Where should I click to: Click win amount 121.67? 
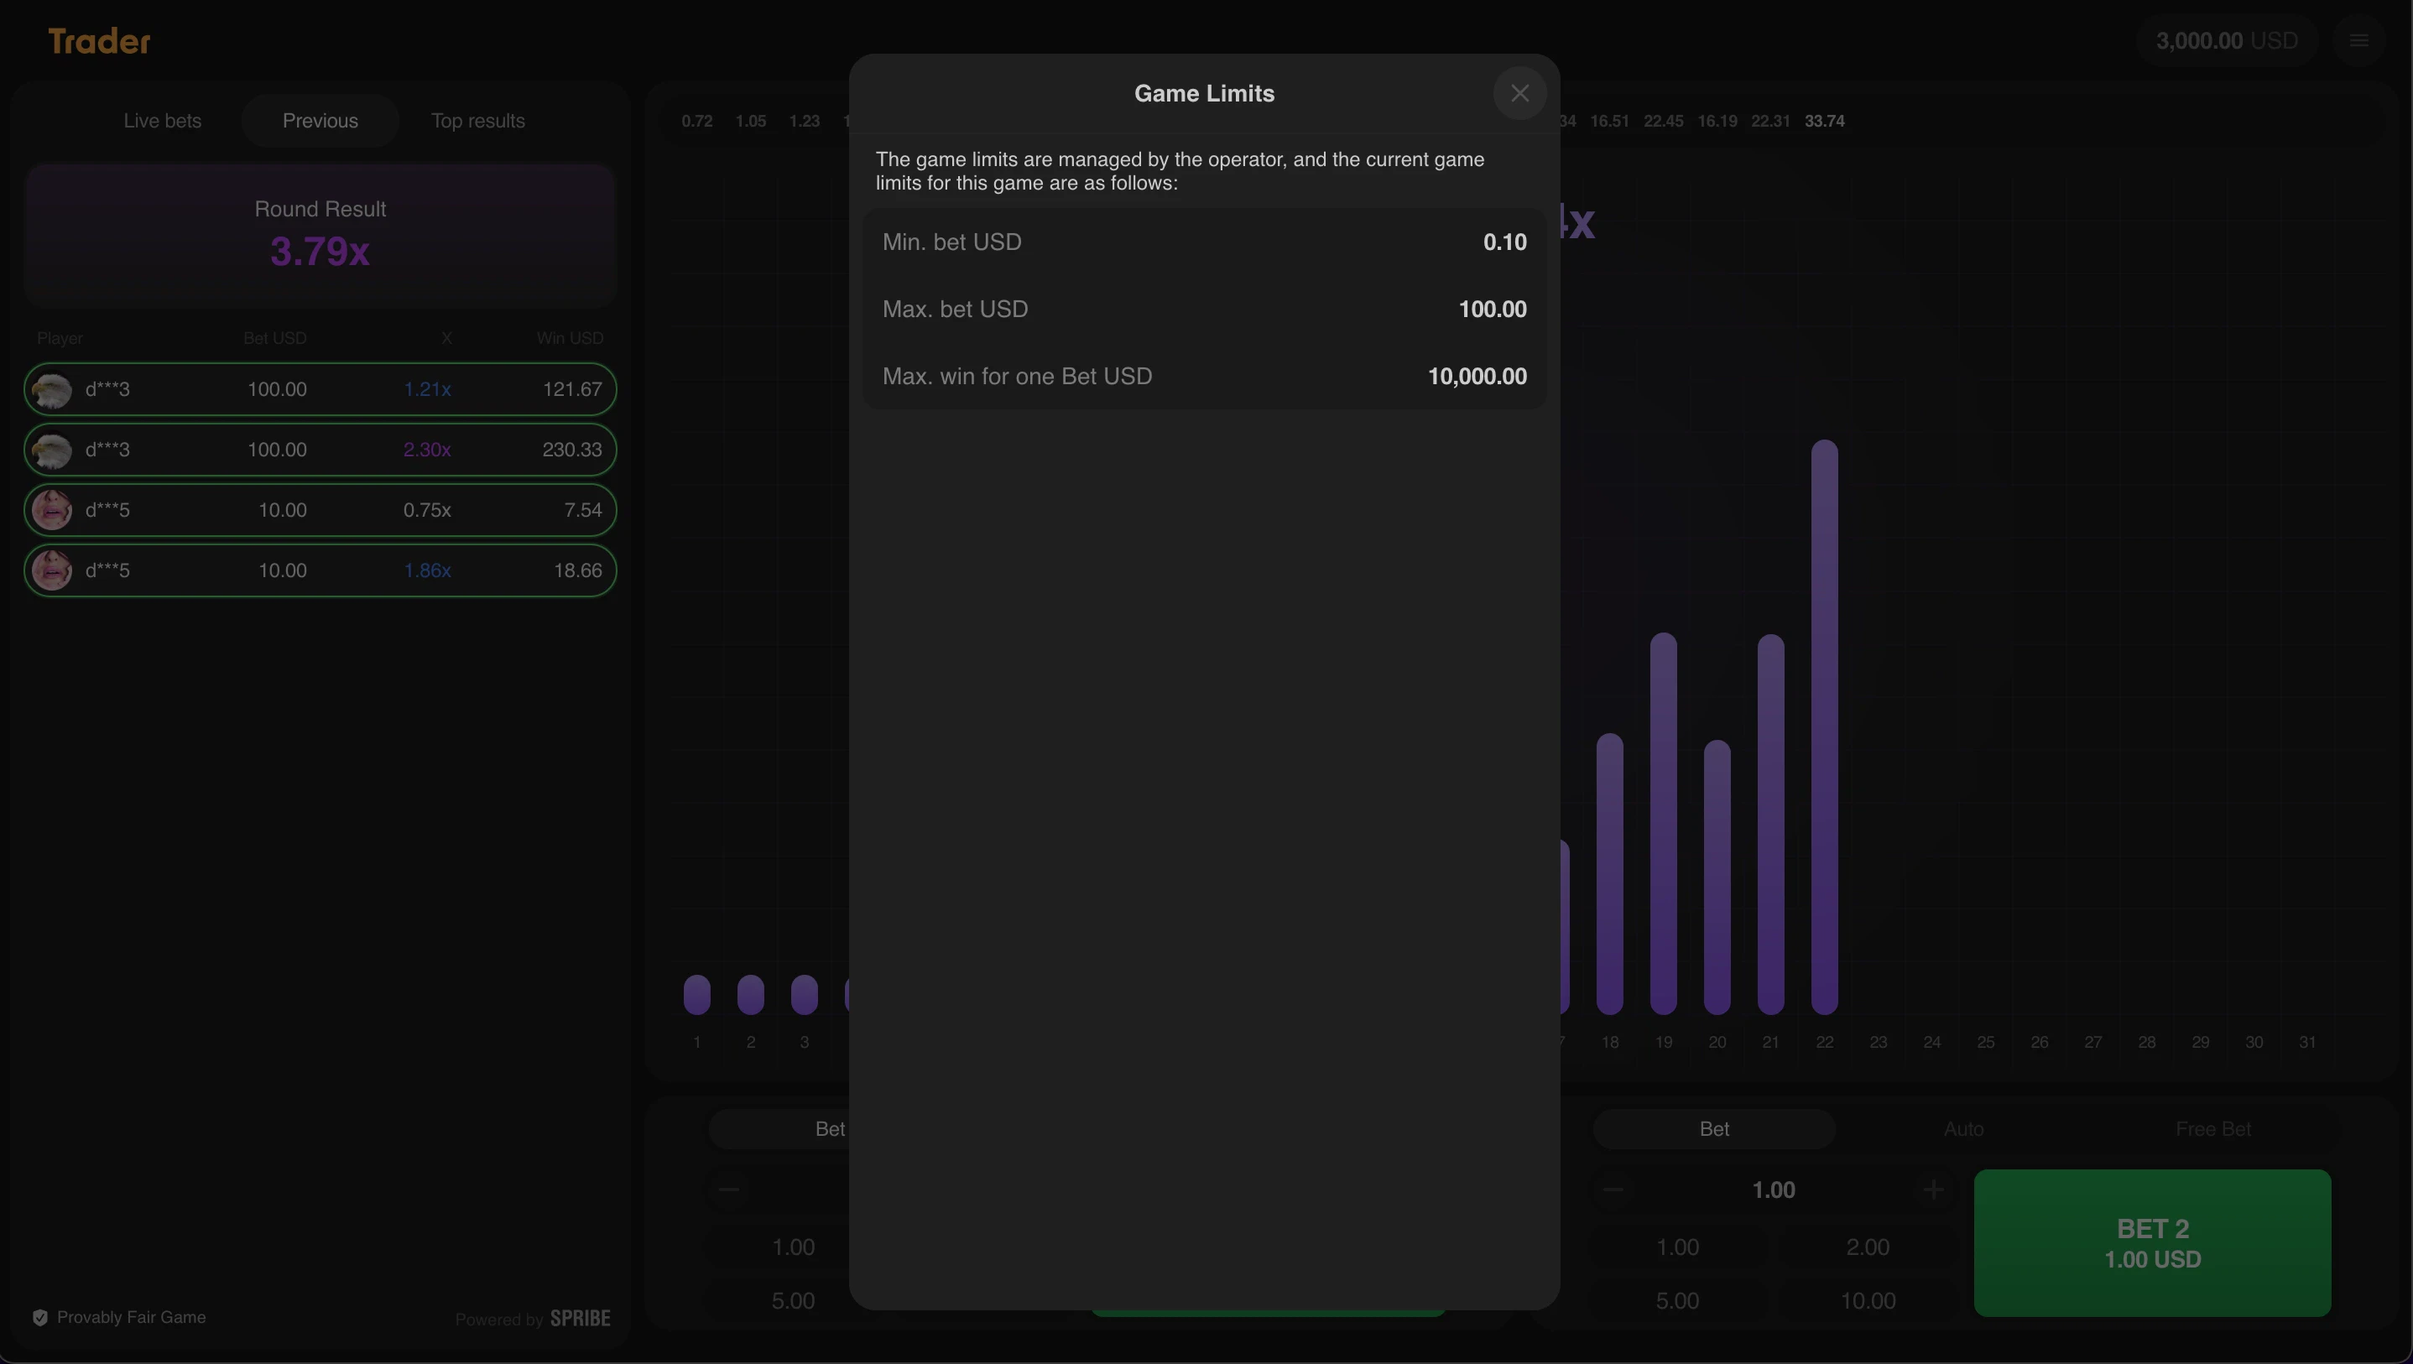tap(572, 388)
